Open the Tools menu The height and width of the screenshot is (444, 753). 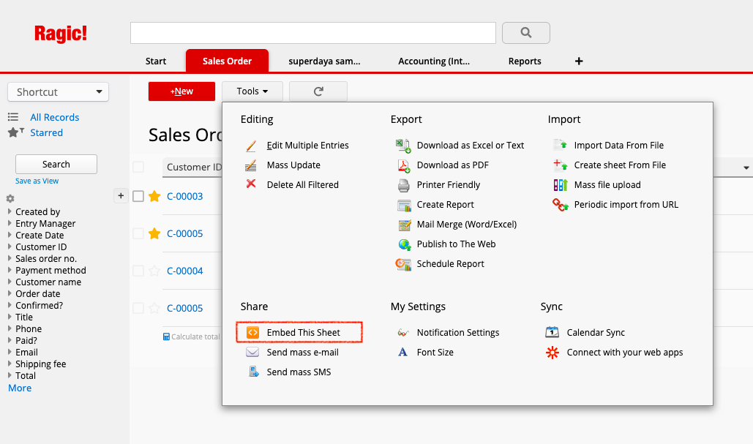[252, 91]
